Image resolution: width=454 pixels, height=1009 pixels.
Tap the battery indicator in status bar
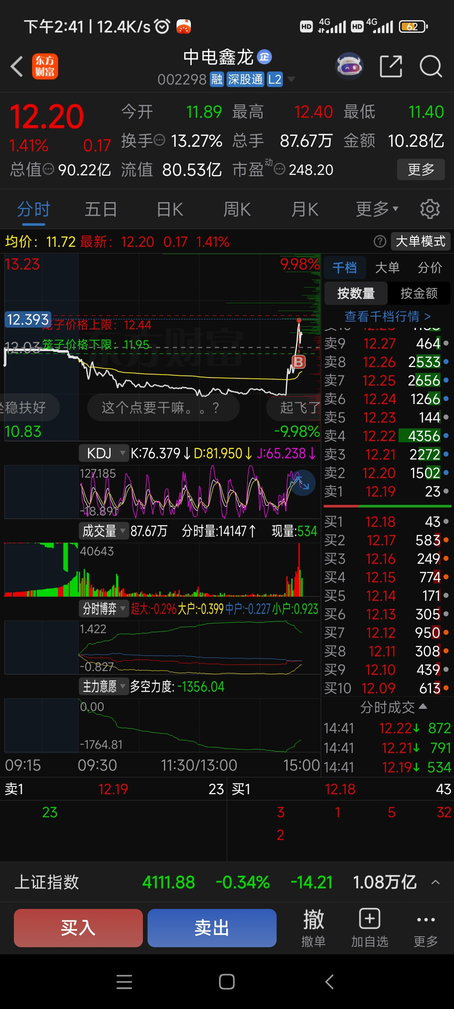point(413,27)
